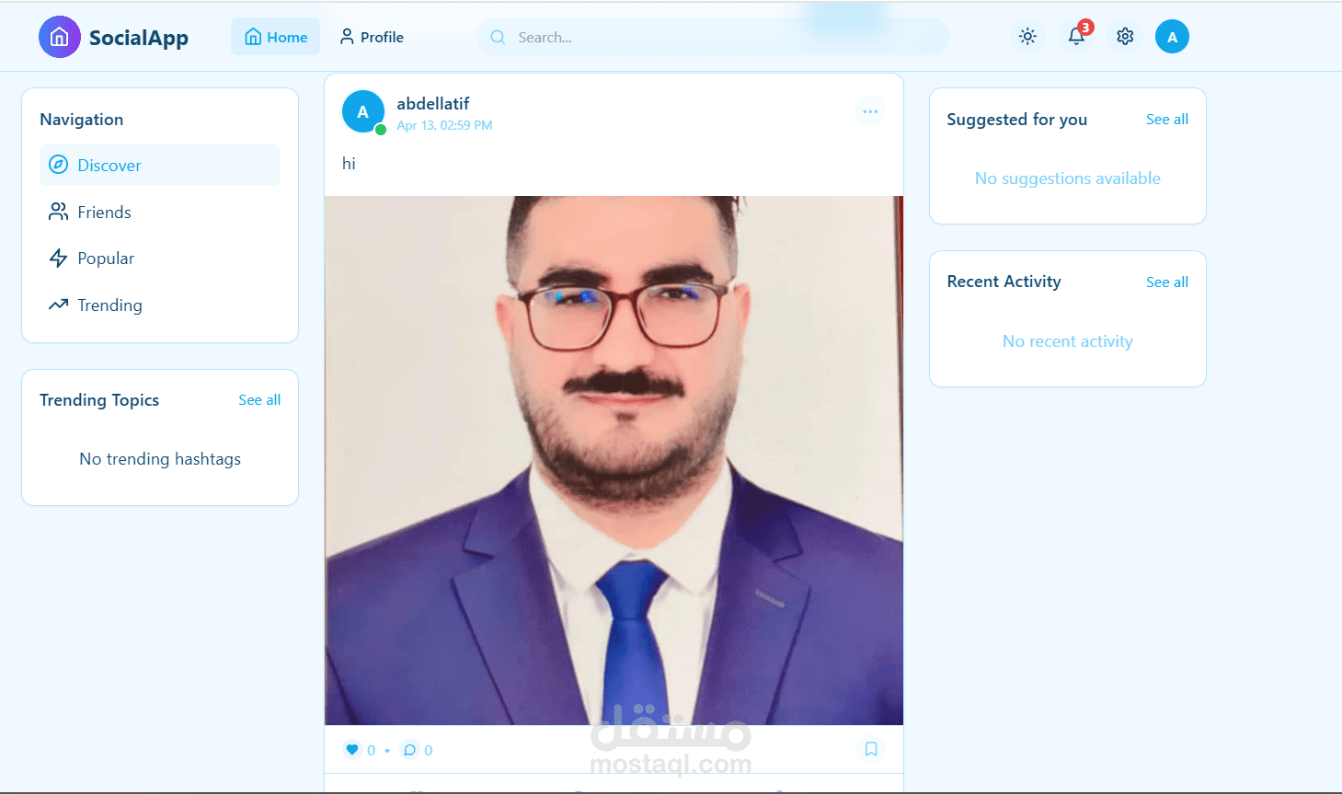Open the user avatar menu in header
Image resolution: width=1342 pixels, height=794 pixels.
point(1172,37)
